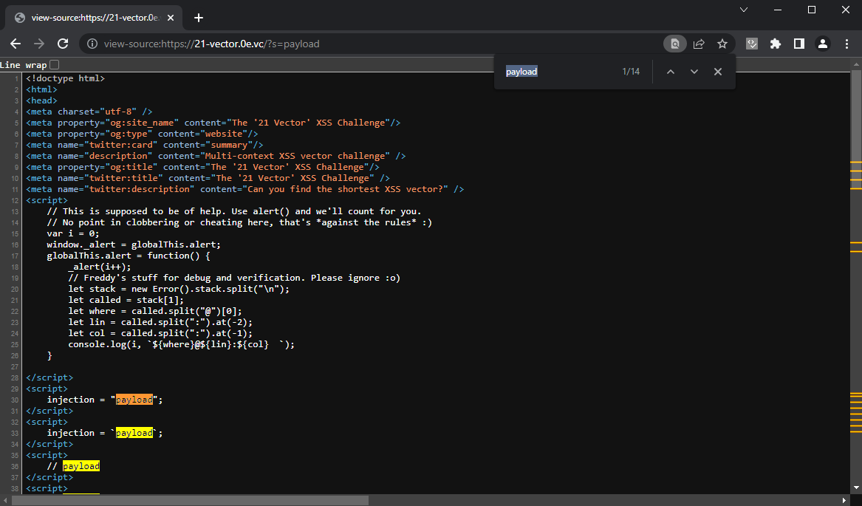This screenshot has height=506, width=862.
Task: Open the Chrome three-dot menu
Action: pos(846,44)
